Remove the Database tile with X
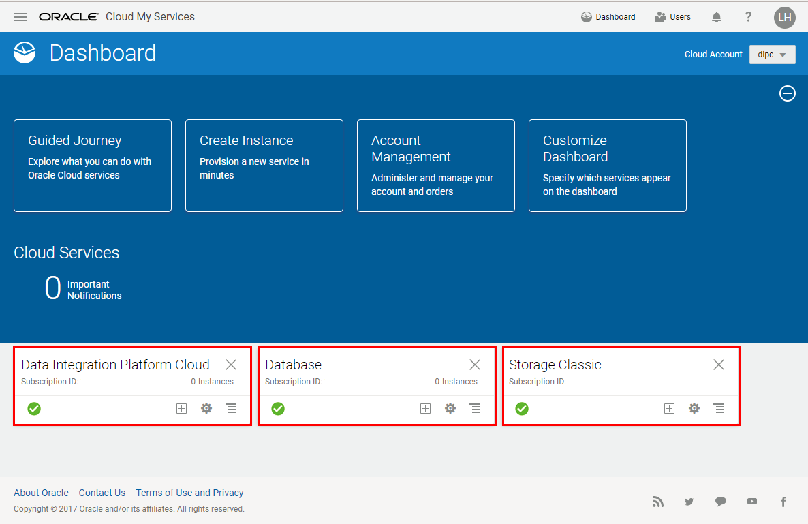Screen dimensions: 808x524 [475, 365]
